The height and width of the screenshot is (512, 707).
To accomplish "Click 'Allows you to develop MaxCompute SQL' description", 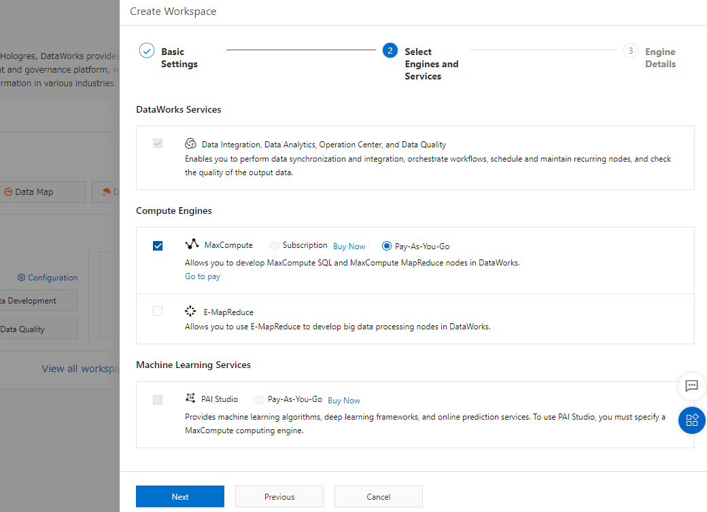I will click(352, 263).
